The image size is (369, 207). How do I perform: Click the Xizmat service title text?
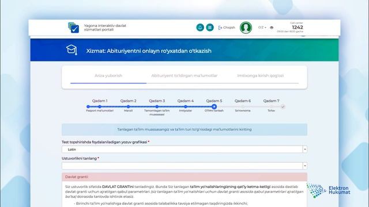coord(149,51)
